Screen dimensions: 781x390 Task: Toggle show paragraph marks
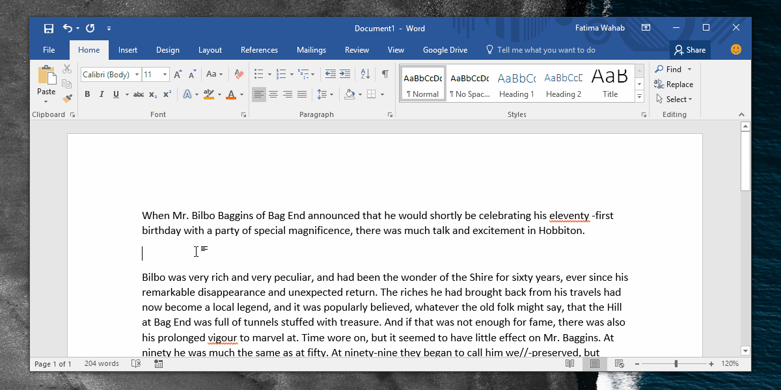click(x=386, y=73)
